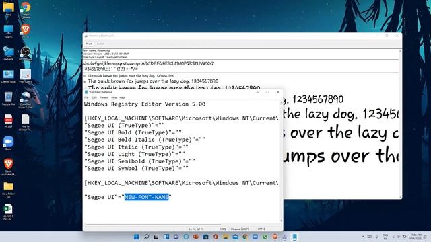Maximize the Notepad window

tap(268, 92)
